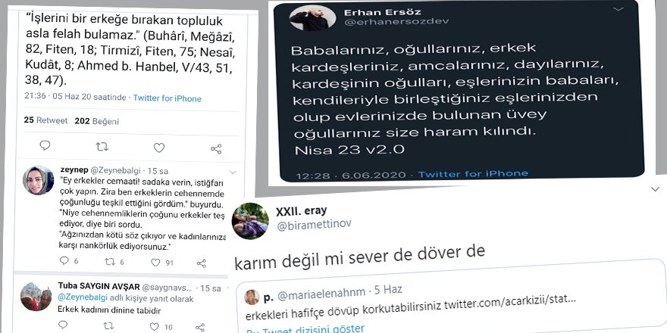Screen dimensions: 667x333
Task: Open 25 Retweet list
Action: coord(45,120)
